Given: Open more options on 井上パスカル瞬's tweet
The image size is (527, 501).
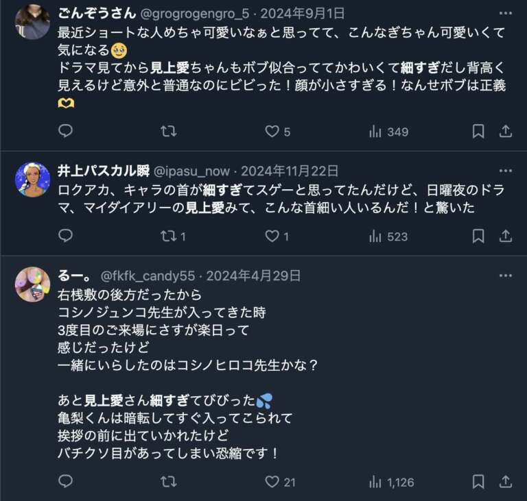Looking at the screenshot, I should [506, 171].
